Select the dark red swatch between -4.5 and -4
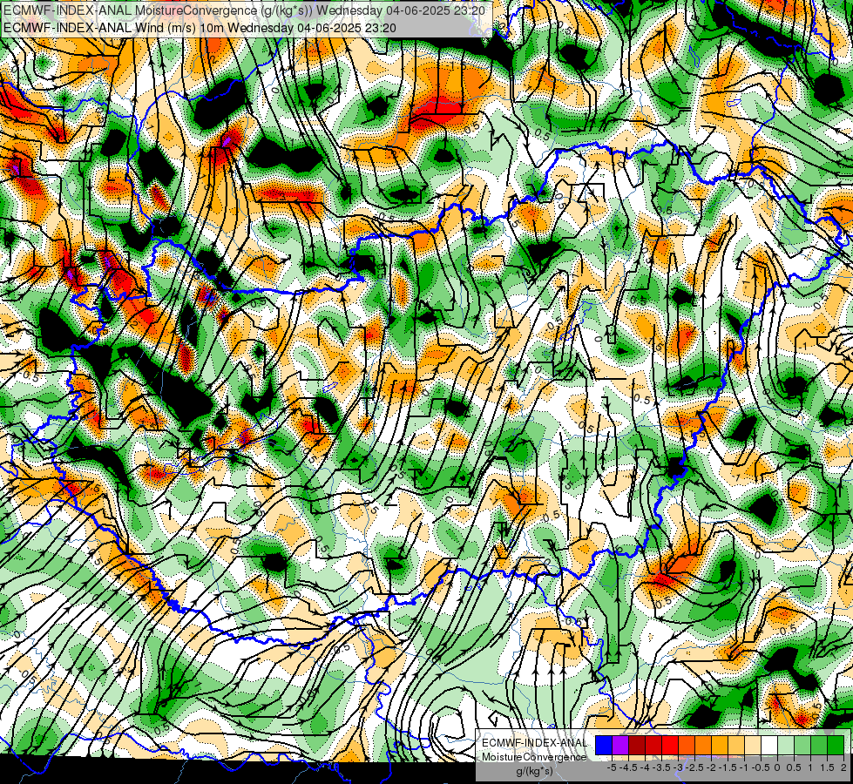This screenshot has height=784, width=853. 637,745
